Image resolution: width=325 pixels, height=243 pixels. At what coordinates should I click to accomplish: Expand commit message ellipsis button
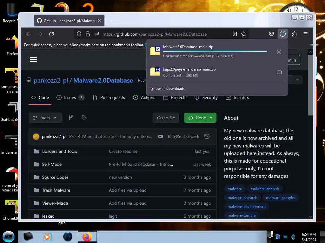click(160, 136)
